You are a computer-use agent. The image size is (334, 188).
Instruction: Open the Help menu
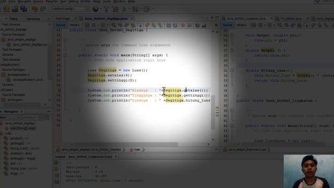pyautogui.click(x=132, y=1)
